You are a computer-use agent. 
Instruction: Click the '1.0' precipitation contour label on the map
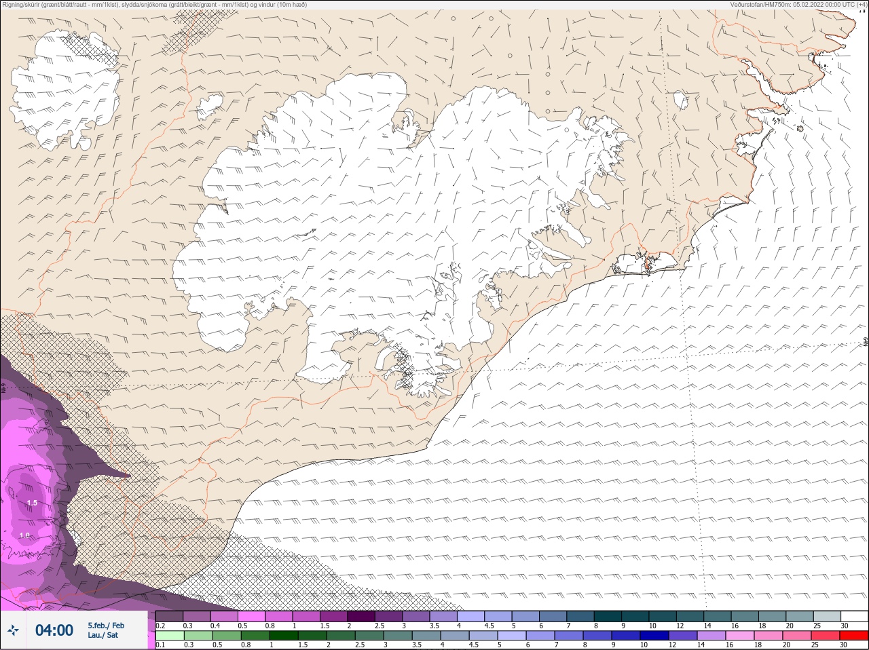tap(24, 535)
